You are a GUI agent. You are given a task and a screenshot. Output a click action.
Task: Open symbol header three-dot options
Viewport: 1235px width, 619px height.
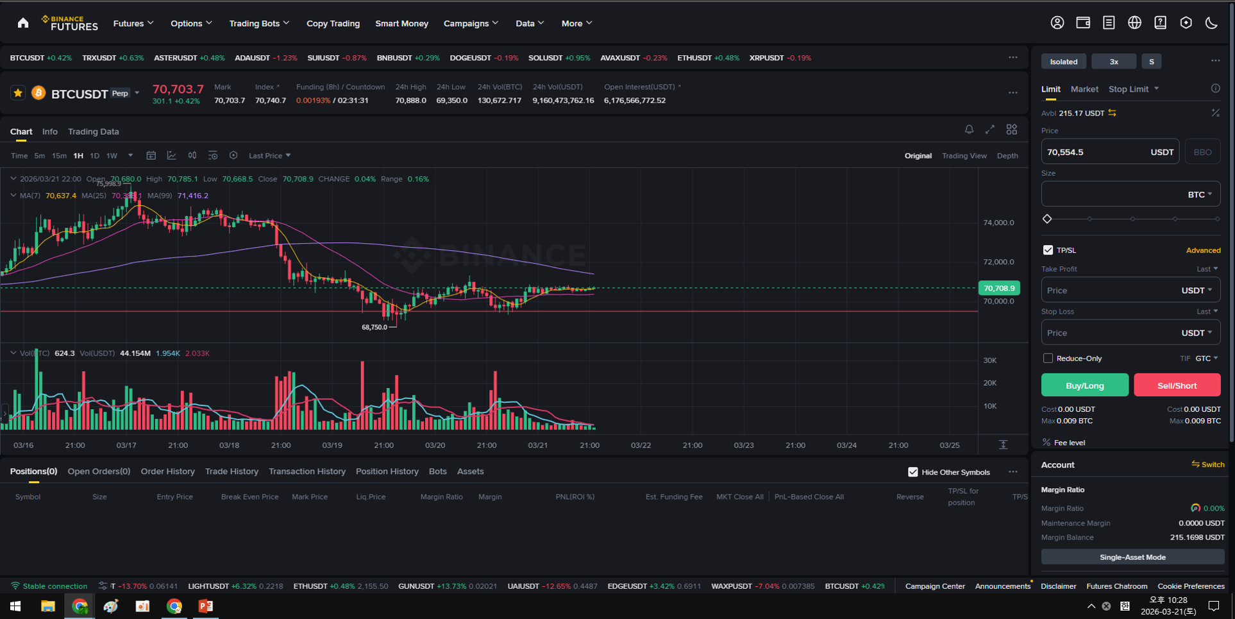(1012, 93)
